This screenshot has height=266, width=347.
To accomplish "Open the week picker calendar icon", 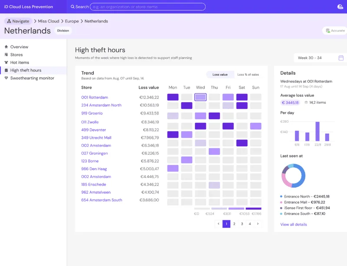I will [341, 58].
